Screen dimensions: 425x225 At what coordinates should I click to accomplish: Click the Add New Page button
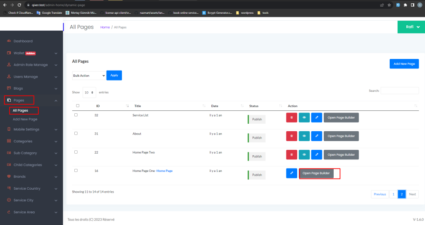pyautogui.click(x=404, y=64)
